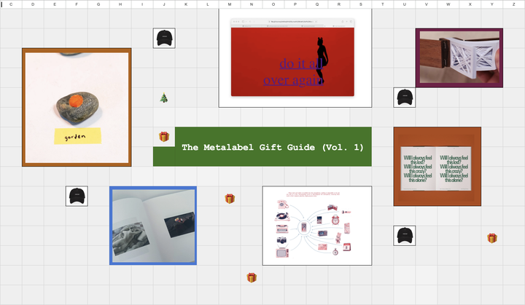This screenshot has width=525, height=305.
Task: Click the black cap icon above the Christmas tree
Action: tap(164, 38)
